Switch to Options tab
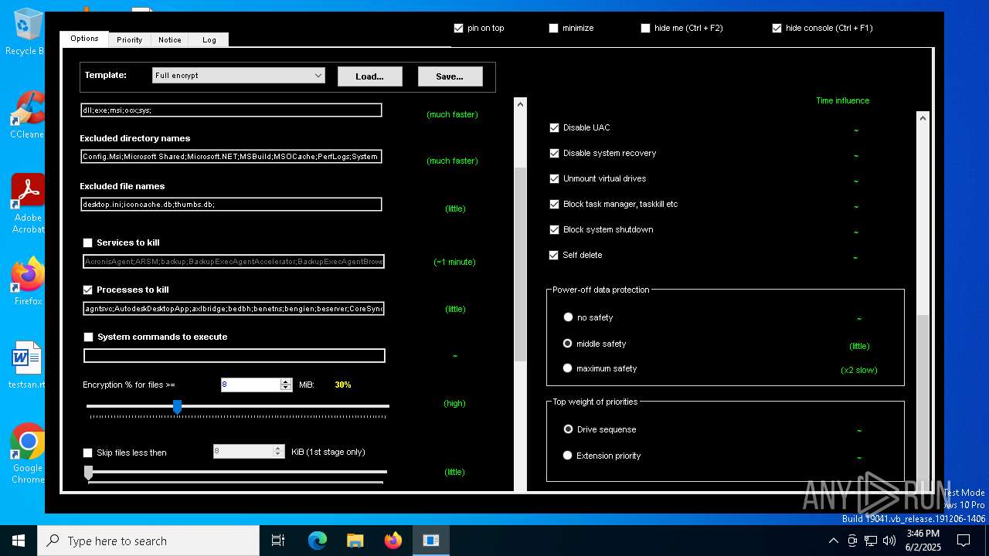The image size is (989, 556). coord(84,39)
